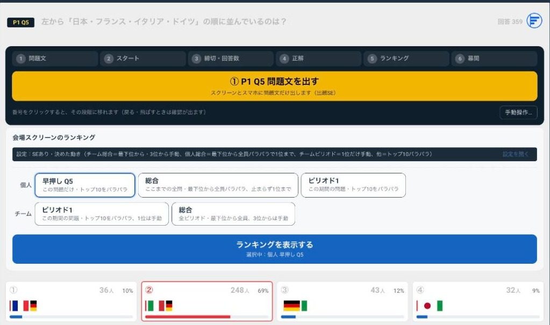Go to step 3 締切・回答数

coord(231,59)
